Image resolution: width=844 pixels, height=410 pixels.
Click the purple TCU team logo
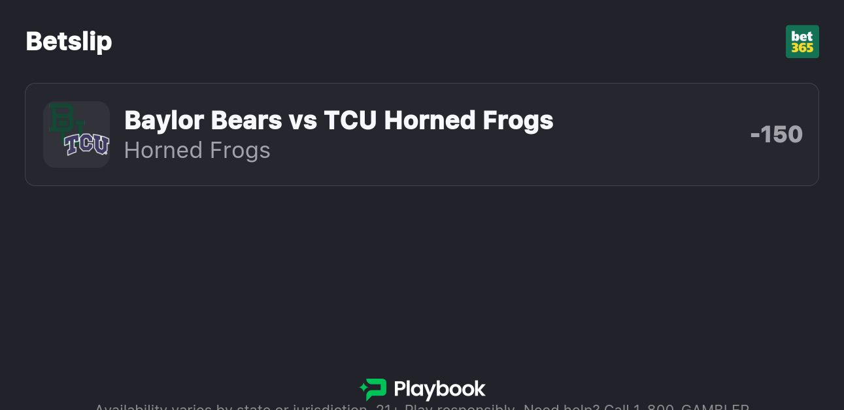point(87,144)
